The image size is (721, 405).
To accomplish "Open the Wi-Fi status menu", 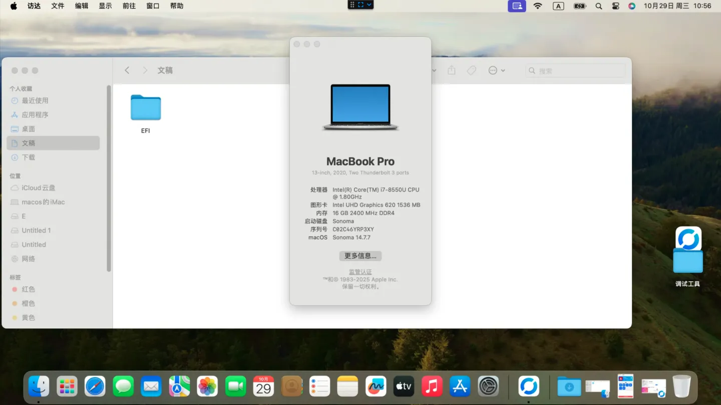I will [537, 6].
